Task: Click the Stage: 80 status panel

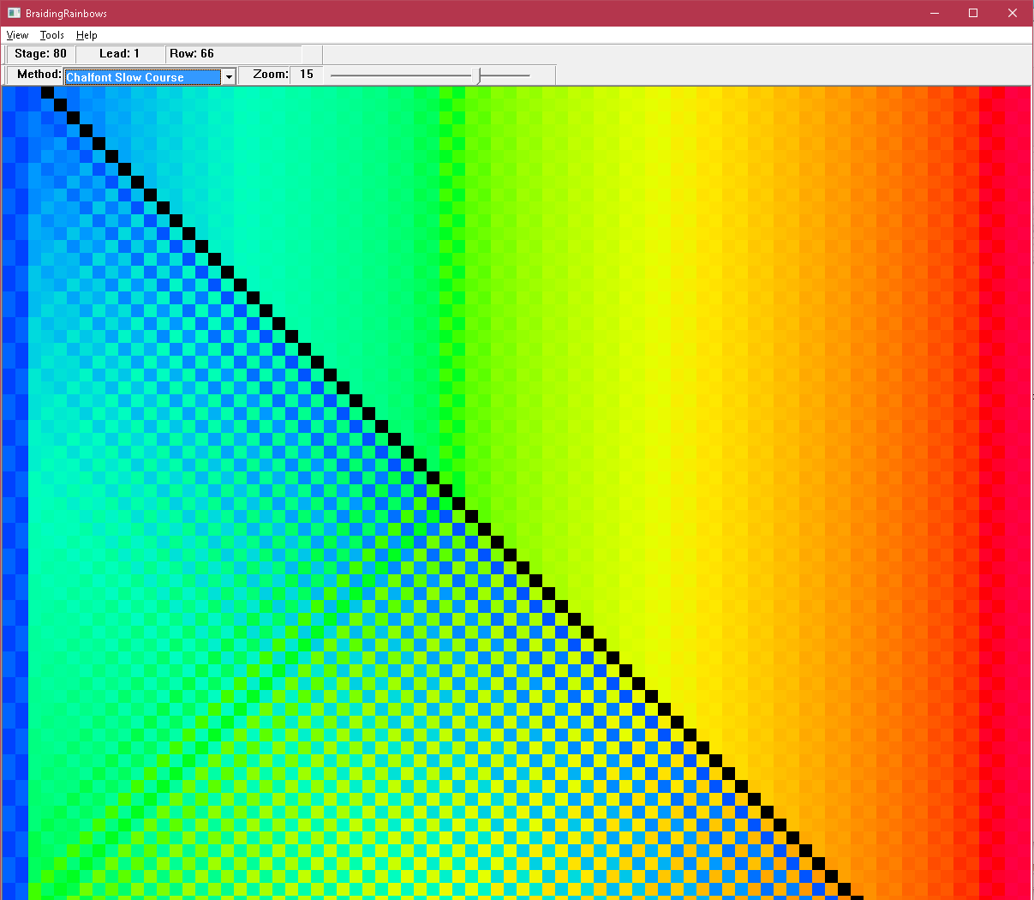Action: (x=40, y=54)
